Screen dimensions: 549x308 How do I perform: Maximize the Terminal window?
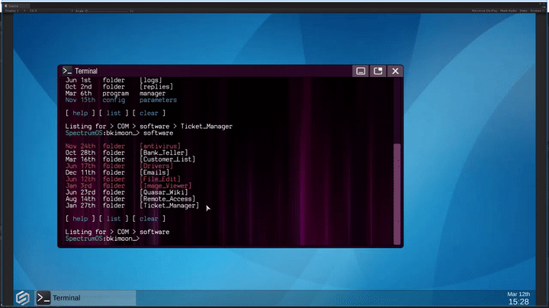pos(377,71)
